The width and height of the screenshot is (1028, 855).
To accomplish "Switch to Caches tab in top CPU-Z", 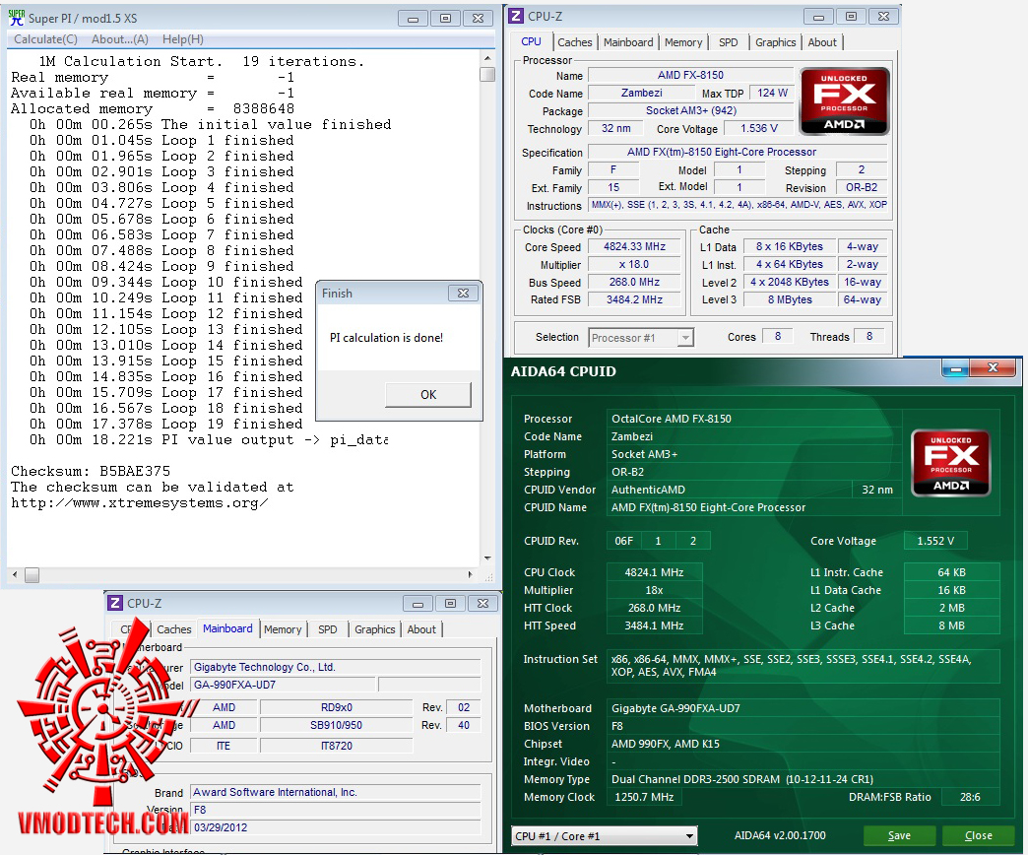I will 575,42.
